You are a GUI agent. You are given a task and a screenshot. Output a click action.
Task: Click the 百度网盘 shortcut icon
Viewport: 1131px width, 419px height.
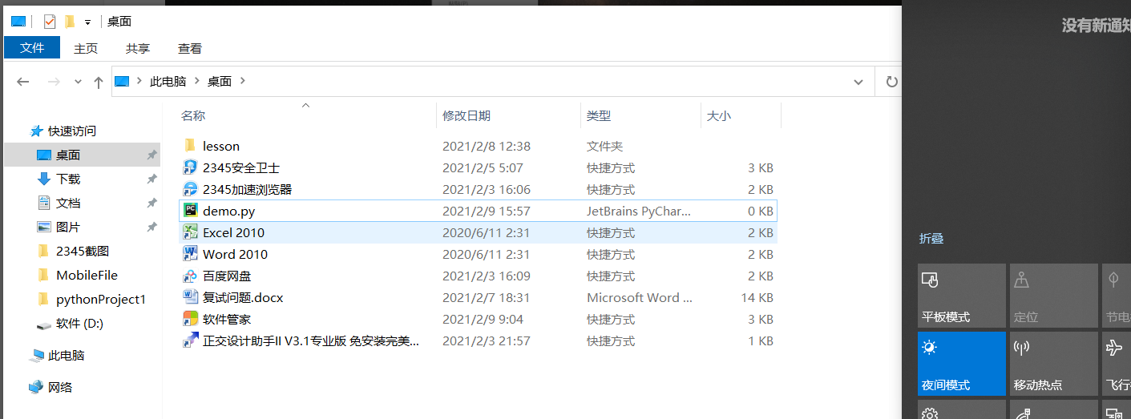[190, 276]
